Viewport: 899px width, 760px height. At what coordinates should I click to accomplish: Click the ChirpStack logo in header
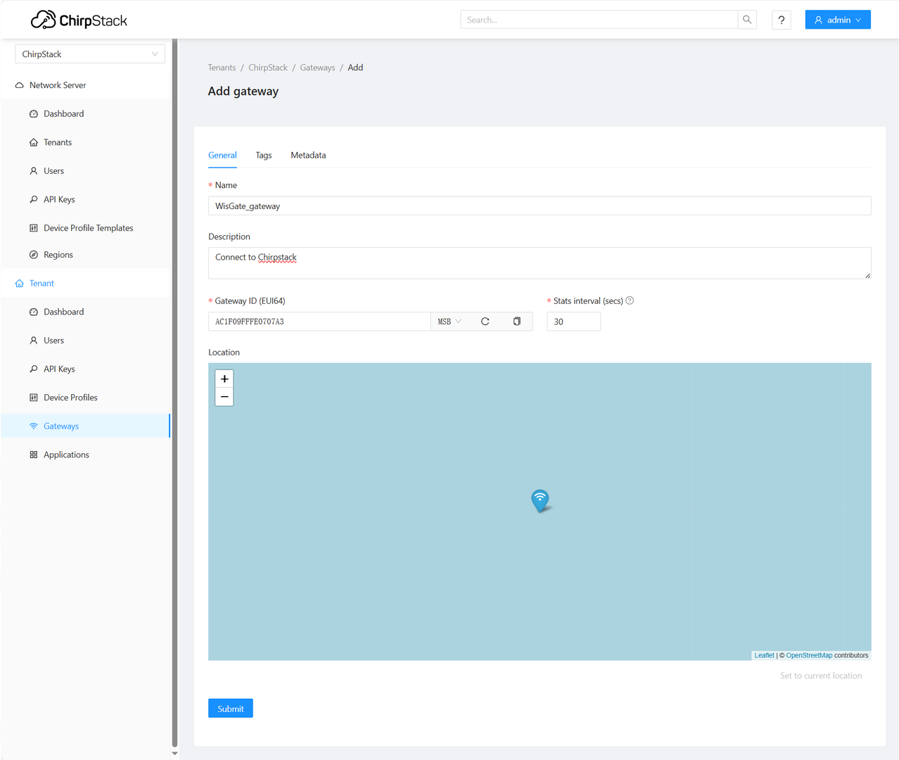pyautogui.click(x=79, y=20)
